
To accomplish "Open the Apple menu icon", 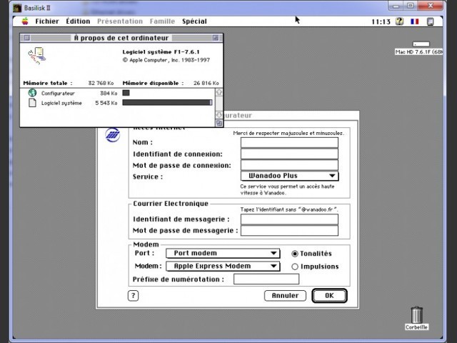I will tap(25, 21).
